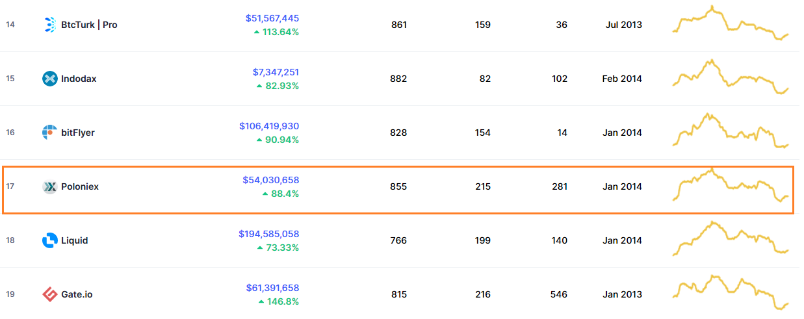
Task: Select the 73.33% change for Liquid
Action: [278, 248]
